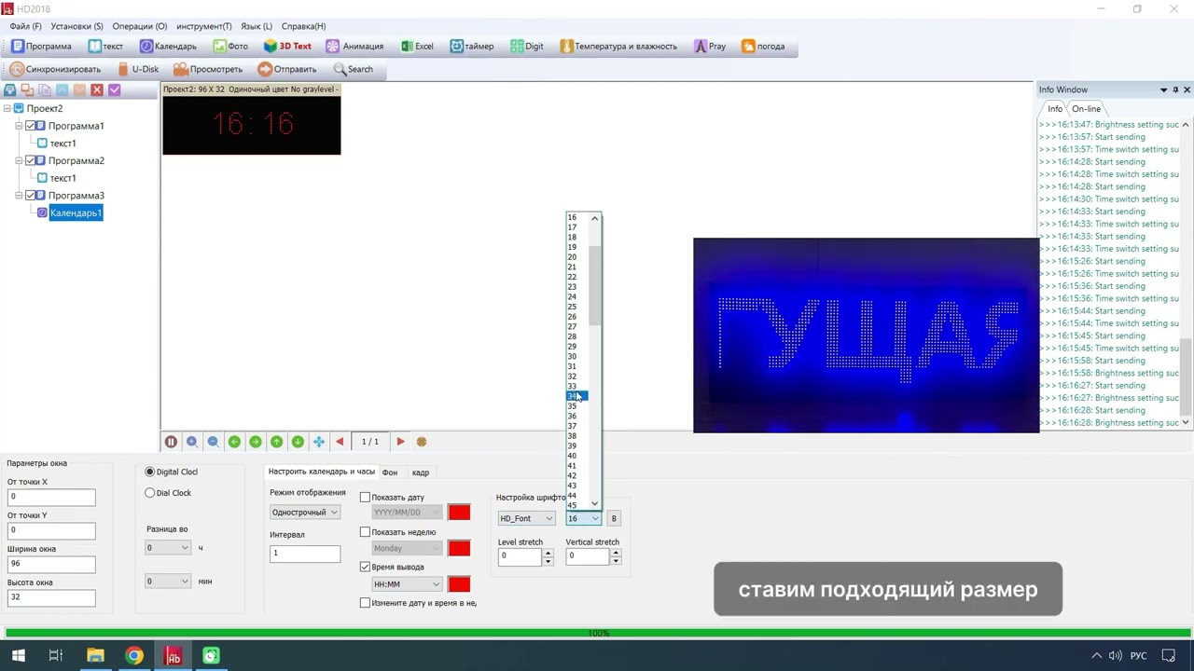This screenshot has width=1194, height=671.
Task: Collapse the Программа2 tree node
Action: tap(20, 160)
